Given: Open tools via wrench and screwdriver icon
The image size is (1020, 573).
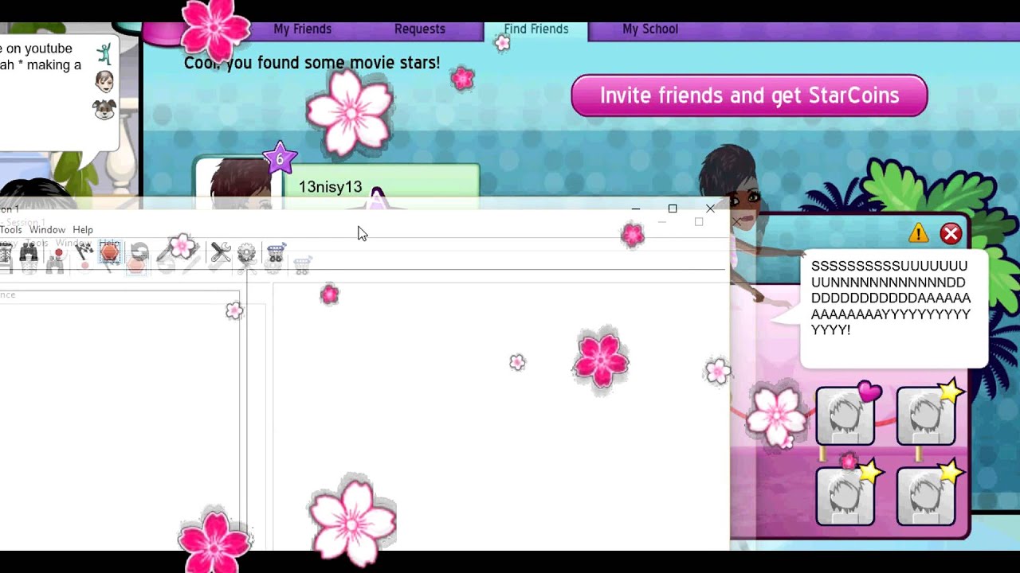Looking at the screenshot, I should click(x=220, y=253).
